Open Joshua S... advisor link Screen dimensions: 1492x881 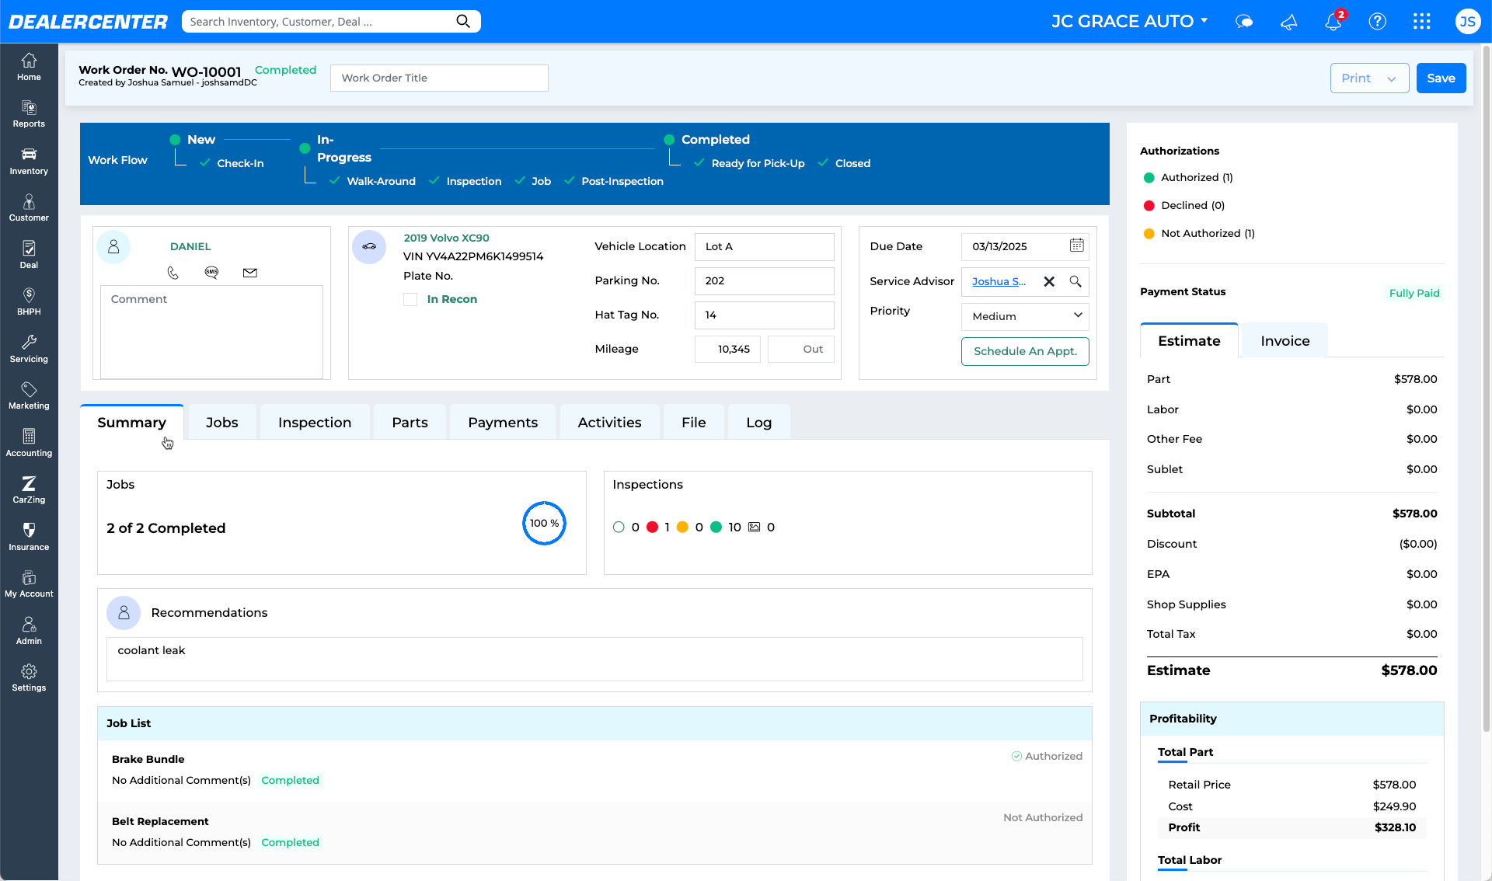(x=999, y=281)
